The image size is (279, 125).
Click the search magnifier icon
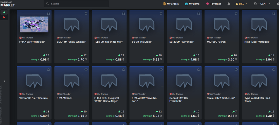[47, 4]
